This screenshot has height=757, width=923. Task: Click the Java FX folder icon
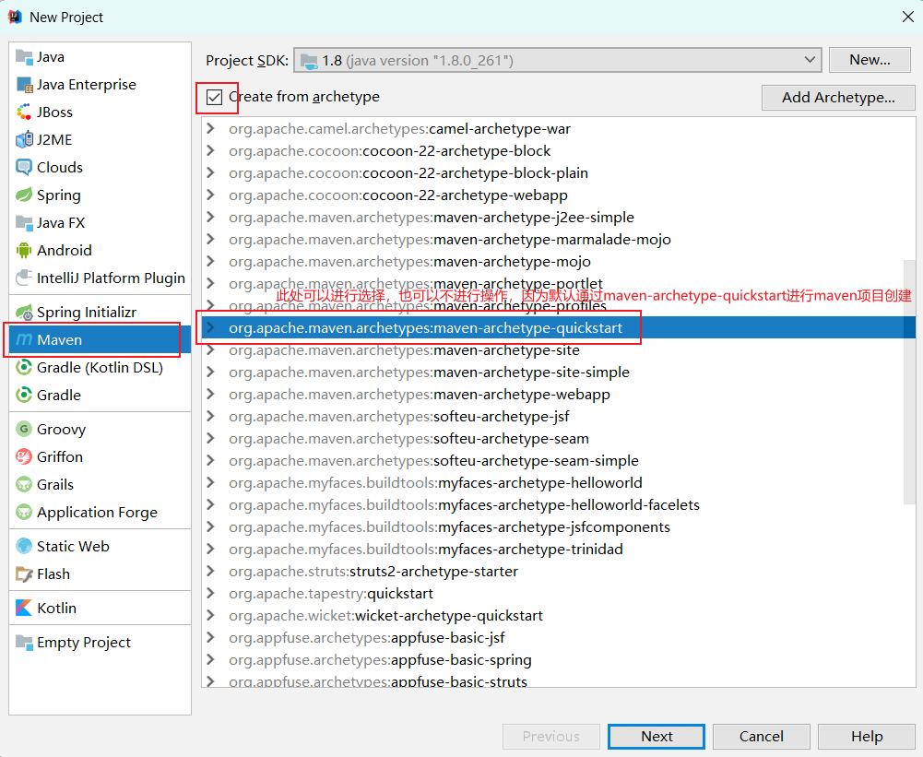tap(24, 223)
